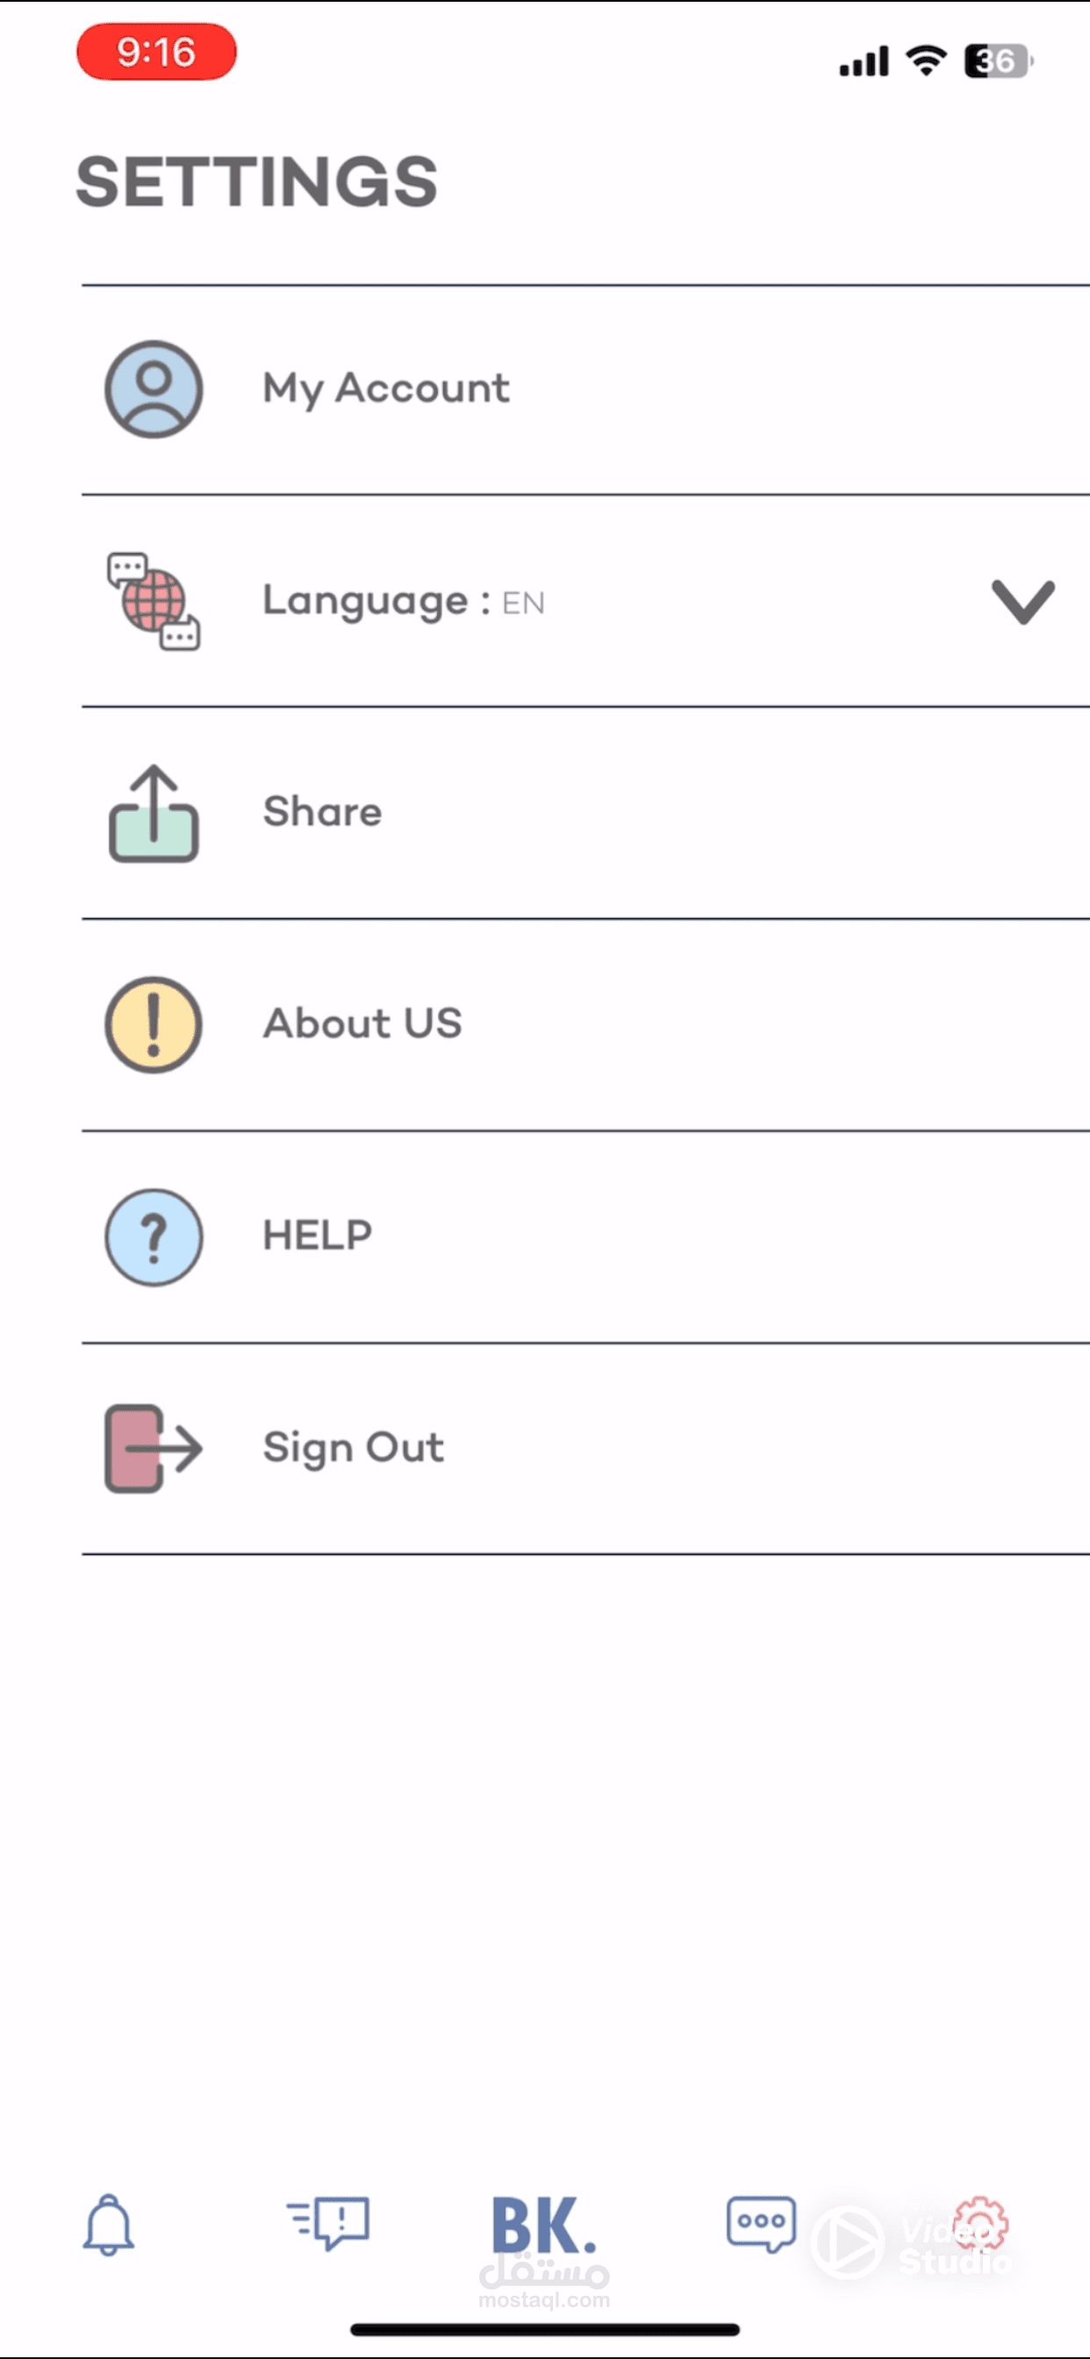Tap the Language globe icon
The height and width of the screenshot is (2359, 1090).
click(x=154, y=602)
